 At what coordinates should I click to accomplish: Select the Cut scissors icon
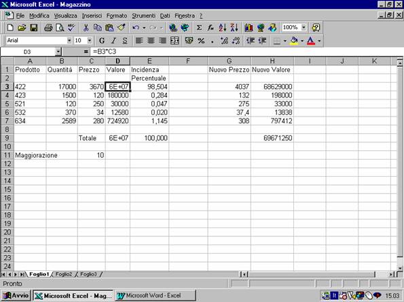(86, 28)
